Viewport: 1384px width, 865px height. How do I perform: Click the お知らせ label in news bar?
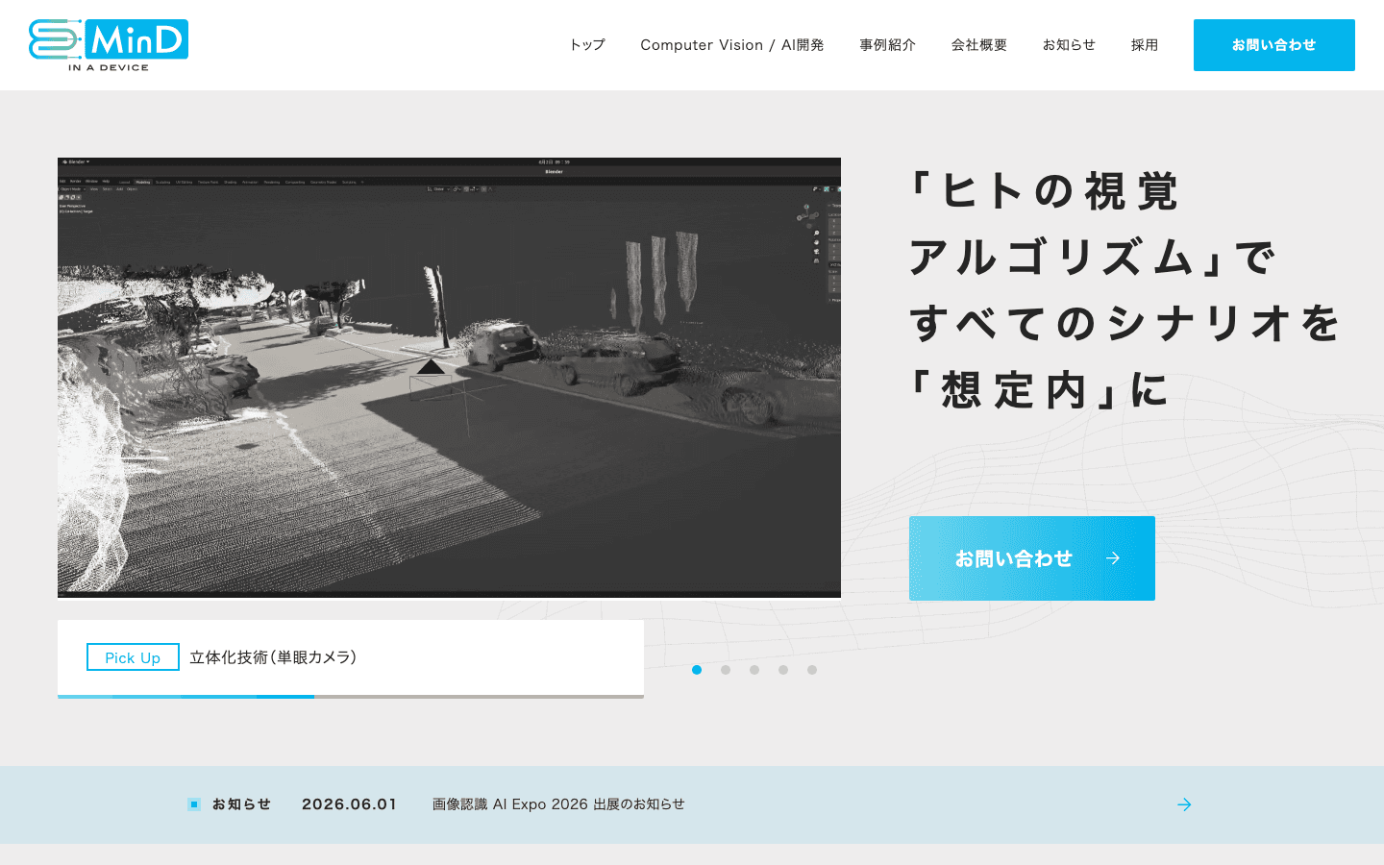tap(241, 804)
